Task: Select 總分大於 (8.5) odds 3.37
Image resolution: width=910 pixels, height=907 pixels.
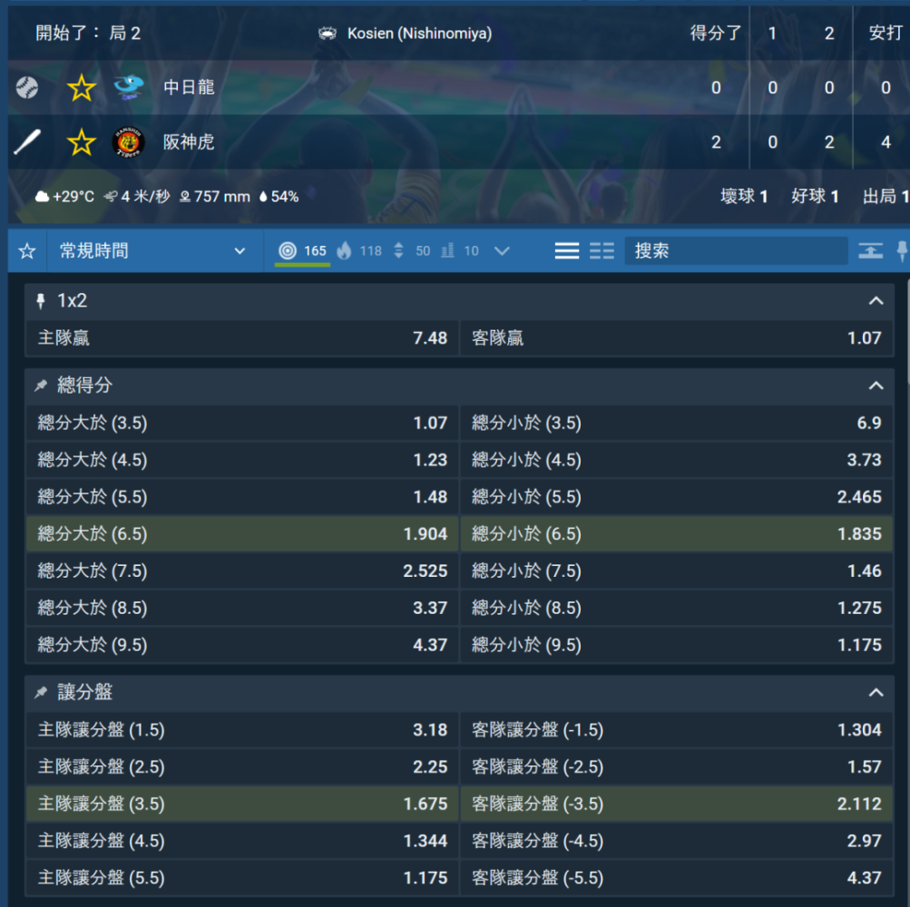Action: tap(242, 609)
